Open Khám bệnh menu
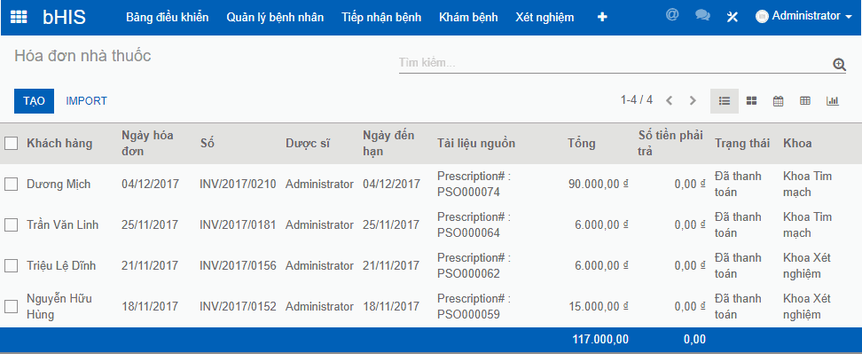 point(468,17)
